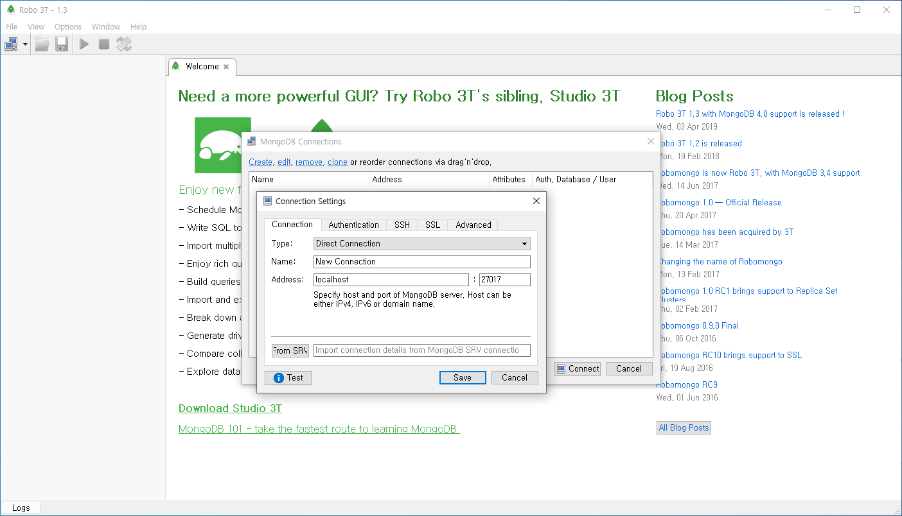
Task: Click the Auth. Database / User column header
Action: pos(592,180)
